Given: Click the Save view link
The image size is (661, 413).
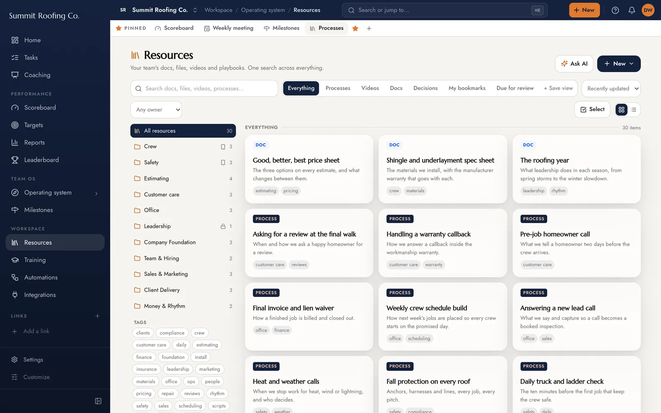Looking at the screenshot, I should pos(558,88).
